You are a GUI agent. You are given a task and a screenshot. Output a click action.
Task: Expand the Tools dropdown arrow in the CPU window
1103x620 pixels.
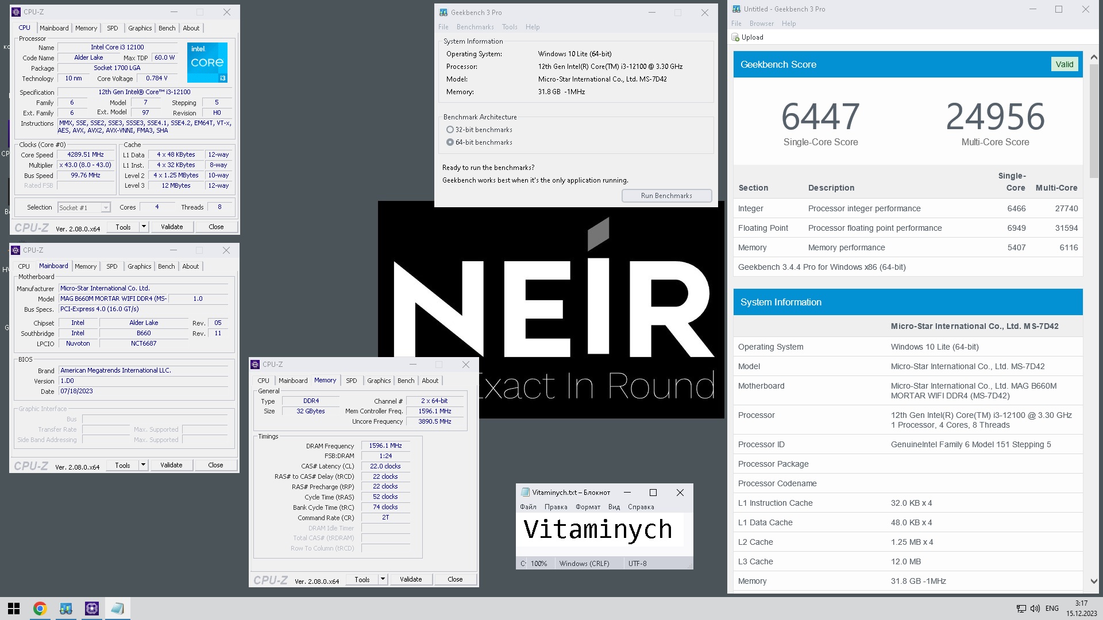(144, 227)
